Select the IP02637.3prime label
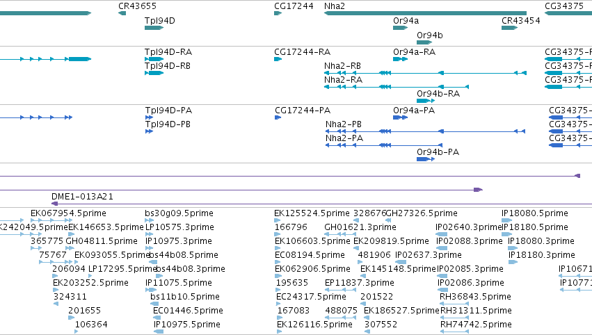This screenshot has height=335, width=592. pyautogui.click(x=428, y=255)
